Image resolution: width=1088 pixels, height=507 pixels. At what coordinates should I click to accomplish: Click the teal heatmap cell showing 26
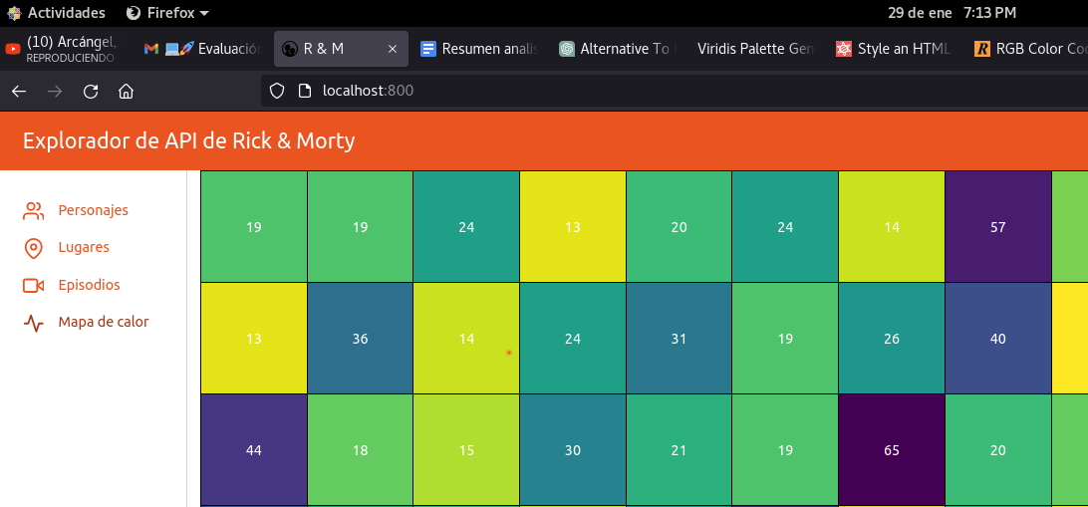point(892,339)
